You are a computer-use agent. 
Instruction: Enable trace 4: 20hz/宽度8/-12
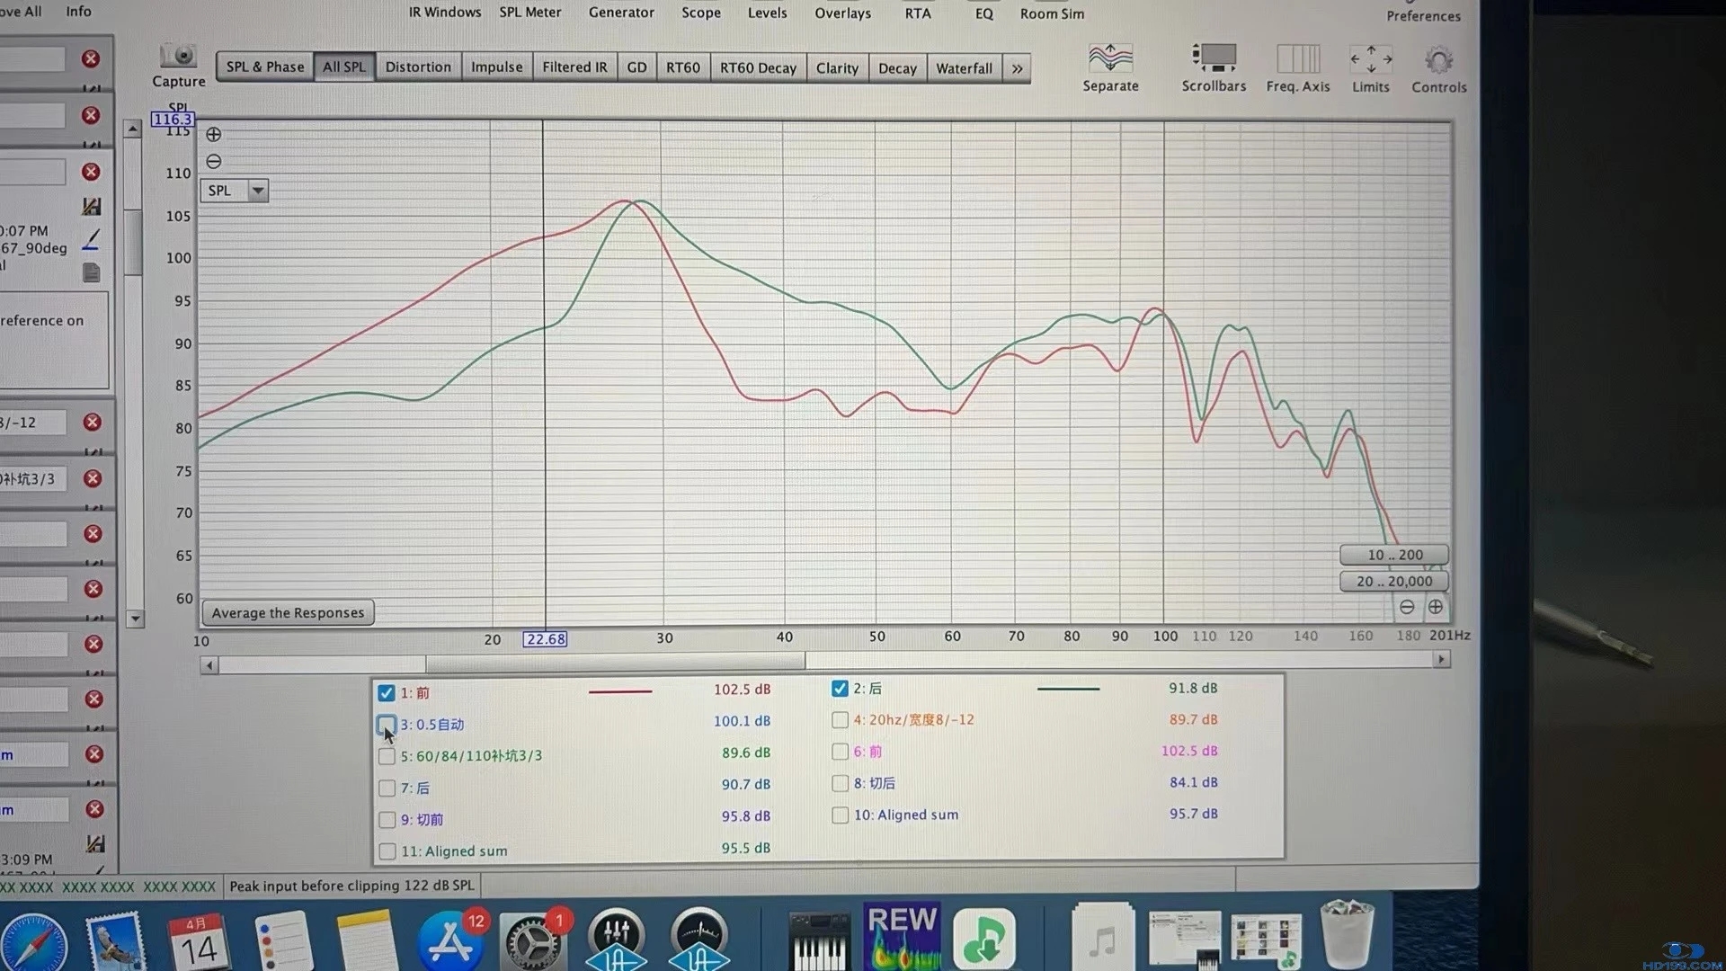point(840,720)
